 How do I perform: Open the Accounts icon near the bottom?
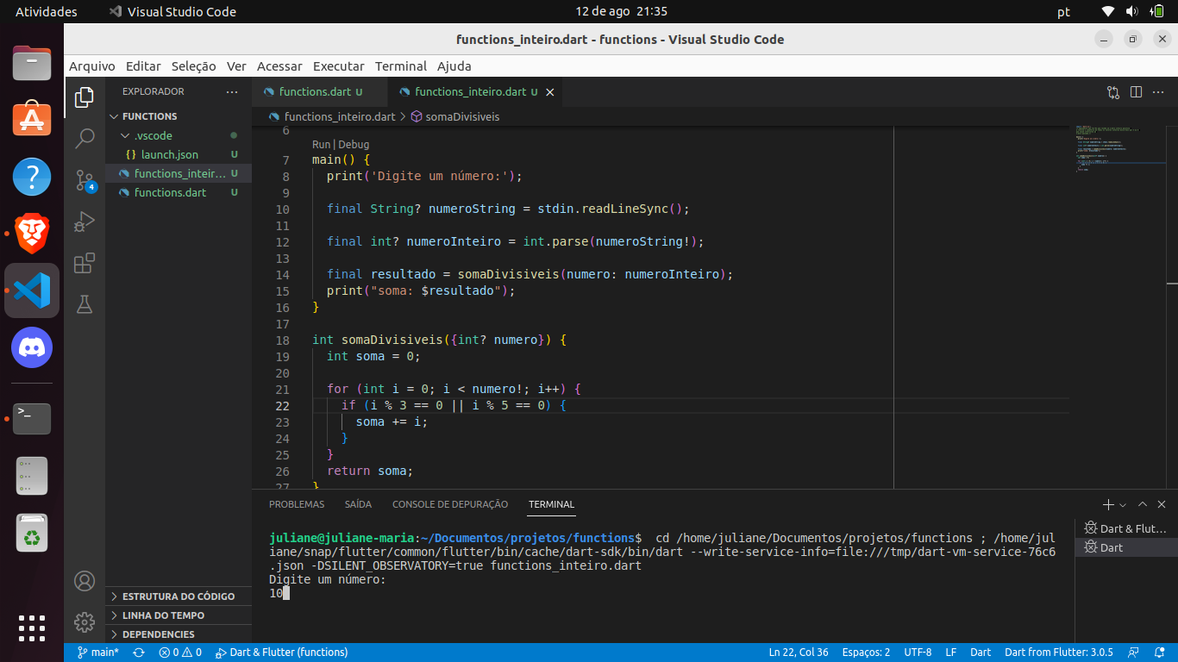click(x=84, y=581)
